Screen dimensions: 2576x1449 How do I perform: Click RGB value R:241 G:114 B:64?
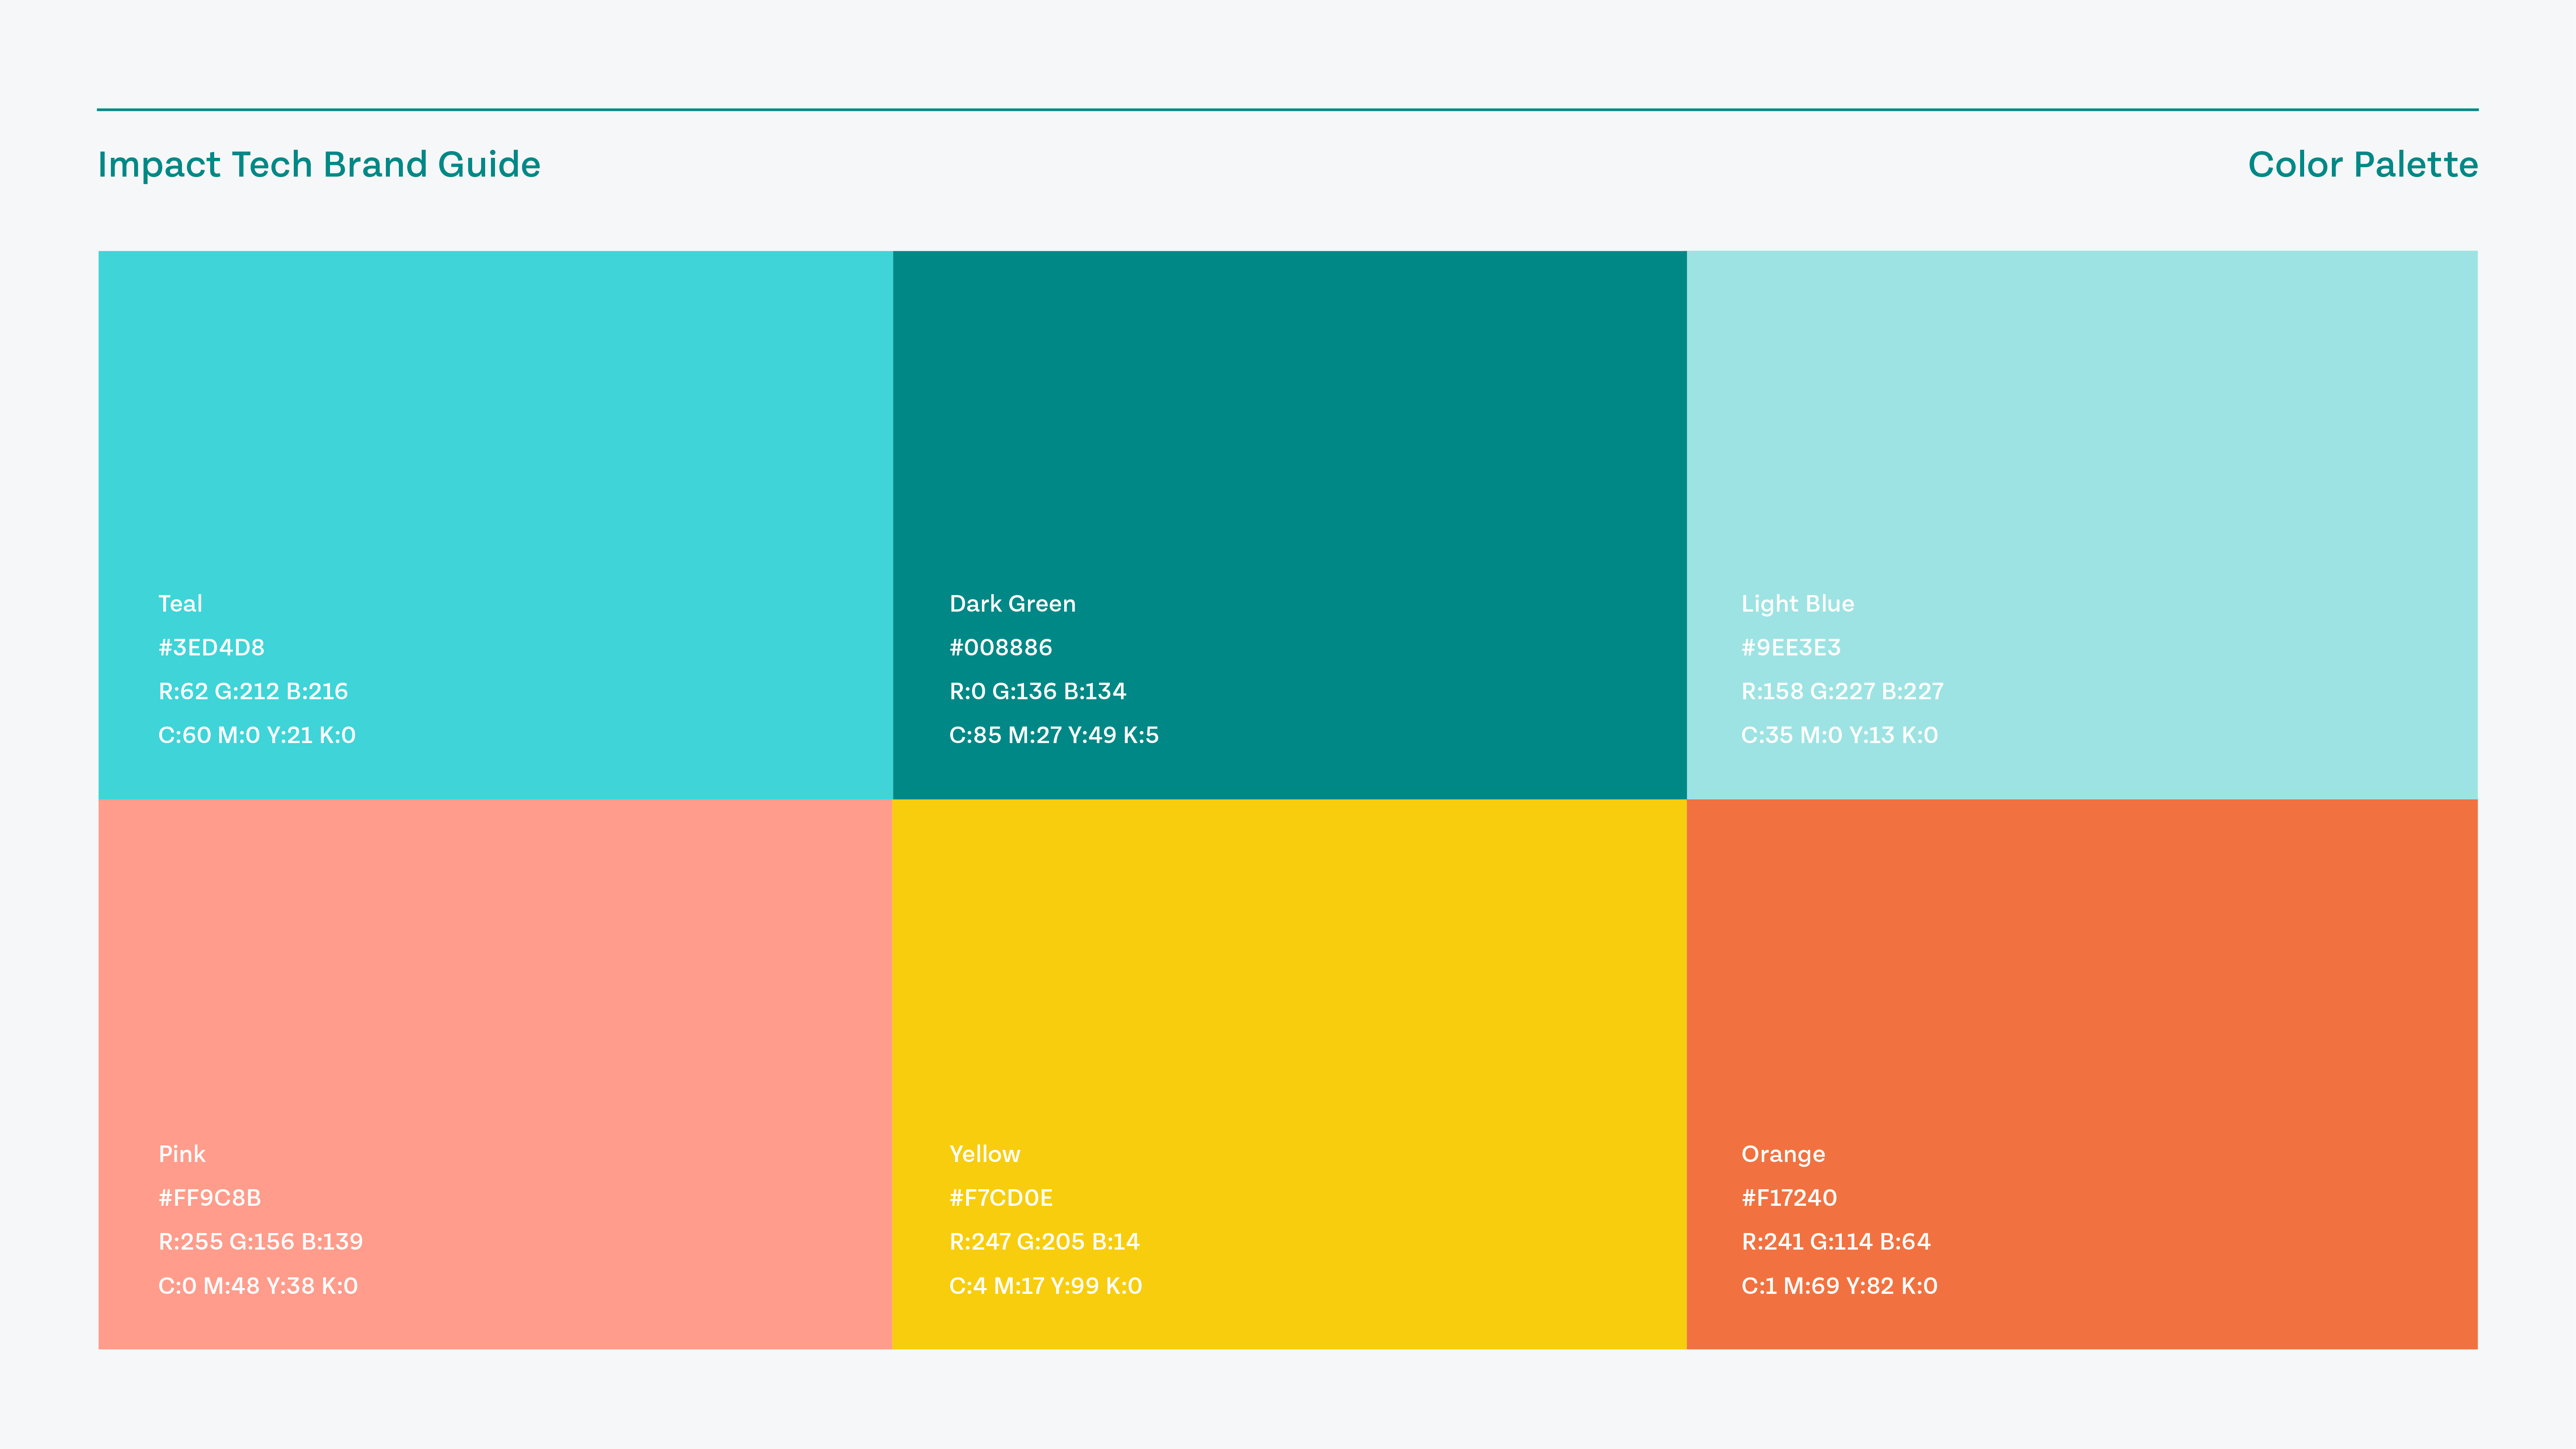tap(1836, 1243)
